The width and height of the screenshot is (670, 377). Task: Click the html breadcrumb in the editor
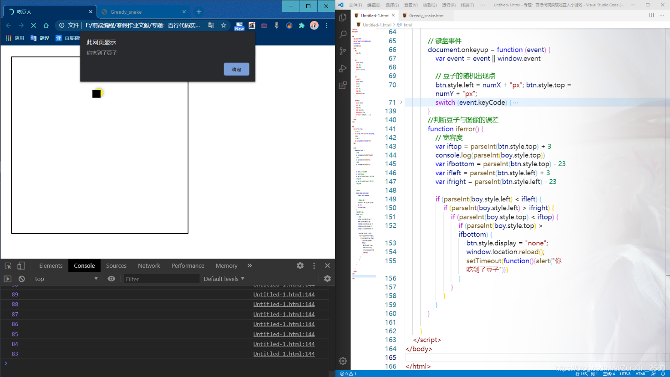[405, 25]
